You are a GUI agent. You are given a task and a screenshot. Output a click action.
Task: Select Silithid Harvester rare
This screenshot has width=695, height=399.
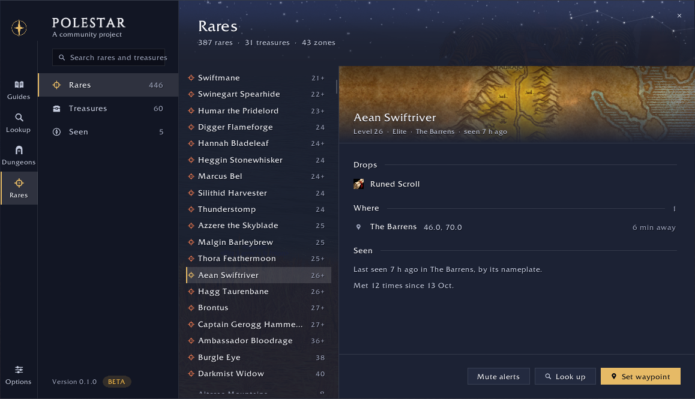pos(259,193)
